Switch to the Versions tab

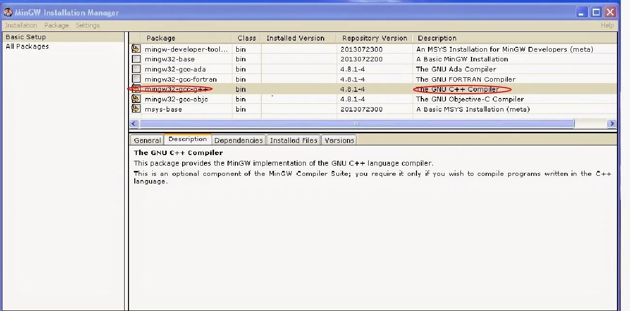[339, 140]
